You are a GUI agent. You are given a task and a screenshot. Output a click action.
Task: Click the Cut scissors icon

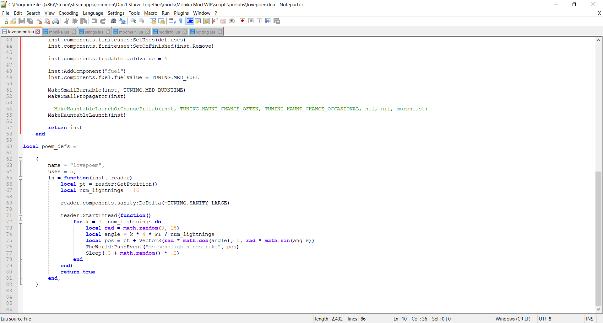pyautogui.click(x=66, y=21)
